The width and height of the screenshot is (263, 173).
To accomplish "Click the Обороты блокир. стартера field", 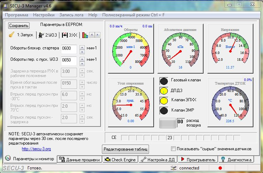I will click(x=69, y=49).
